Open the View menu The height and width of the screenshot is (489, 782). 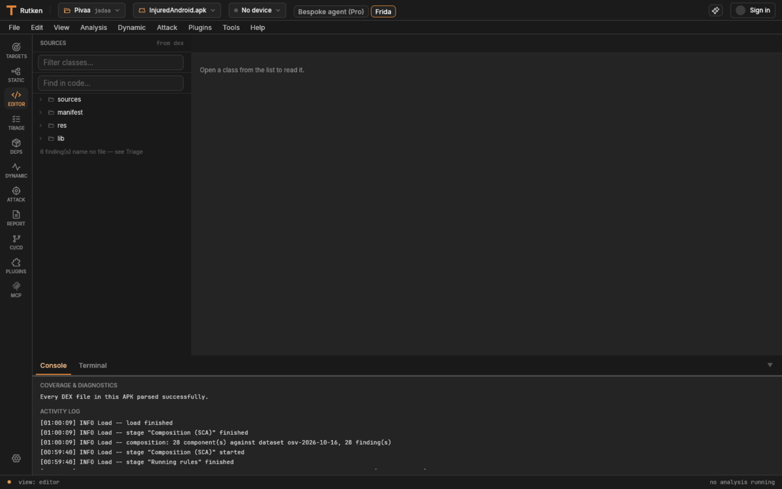pos(61,27)
